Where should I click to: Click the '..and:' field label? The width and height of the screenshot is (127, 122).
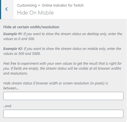click(x=7, y=106)
